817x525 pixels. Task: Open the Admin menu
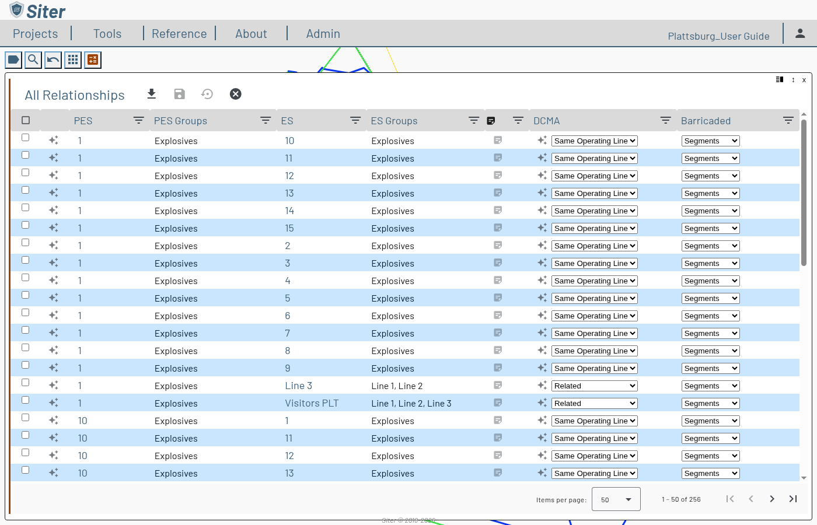tap(323, 34)
